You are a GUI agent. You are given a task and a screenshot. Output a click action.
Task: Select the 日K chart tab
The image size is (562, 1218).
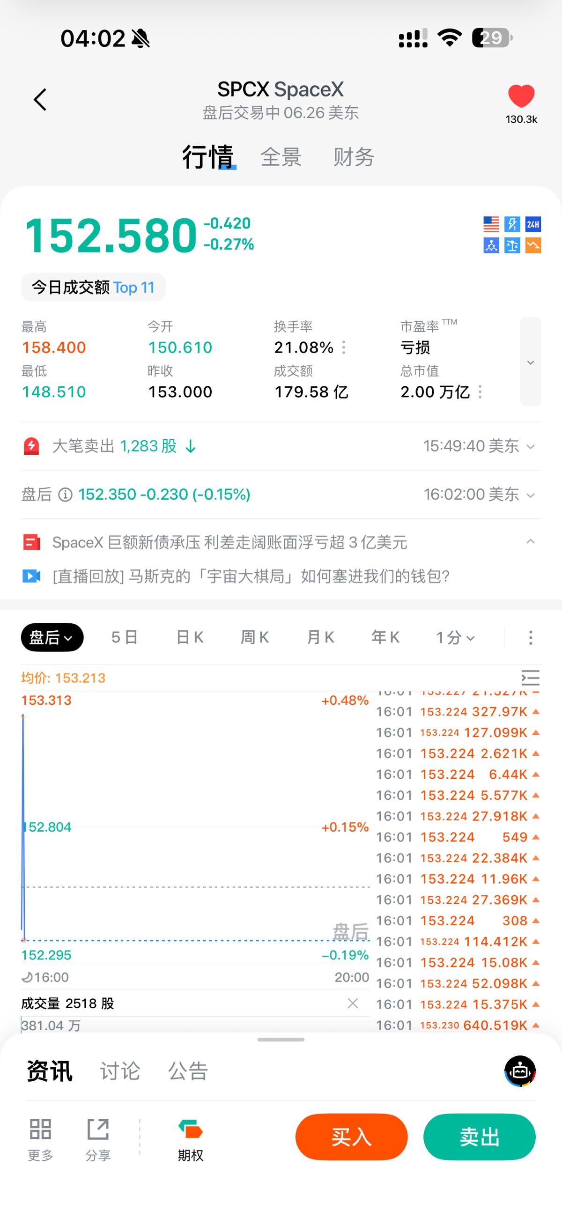click(190, 637)
